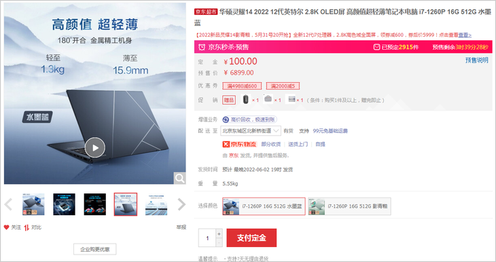Click the 高价回收 trade-in icon
The image size is (496, 262).
226,119
